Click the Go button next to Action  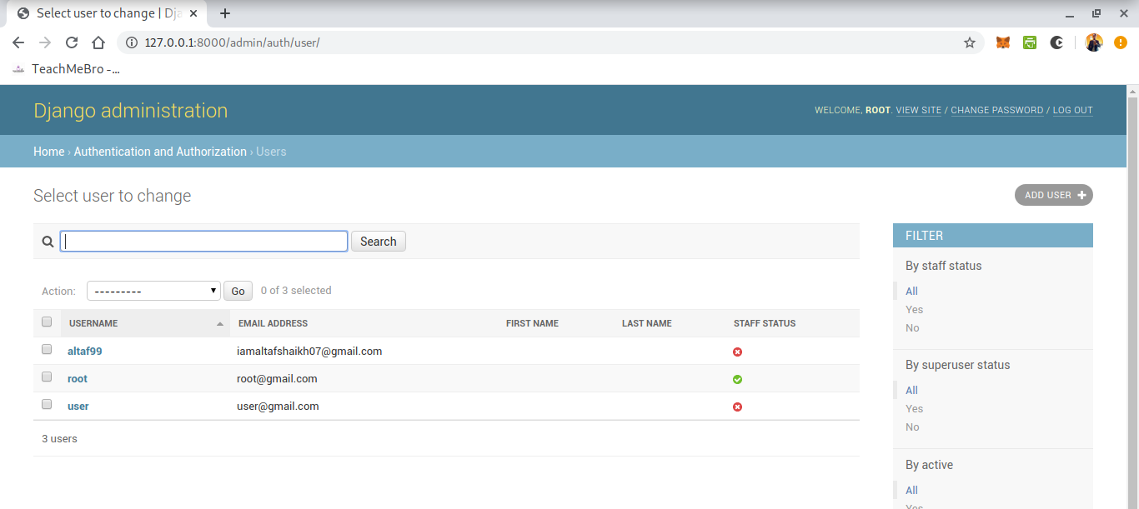[x=238, y=291]
